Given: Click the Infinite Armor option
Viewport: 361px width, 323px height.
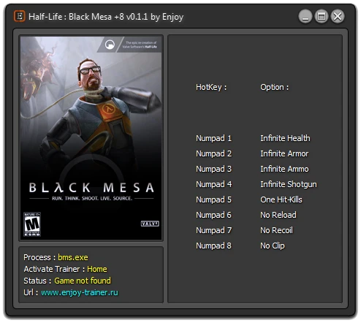Looking at the screenshot, I should click(x=284, y=153).
